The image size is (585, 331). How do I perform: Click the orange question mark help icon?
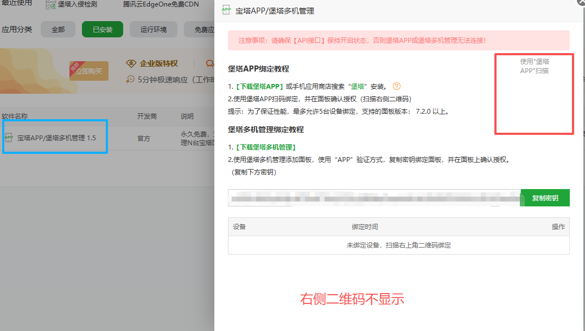pyautogui.click(x=397, y=86)
